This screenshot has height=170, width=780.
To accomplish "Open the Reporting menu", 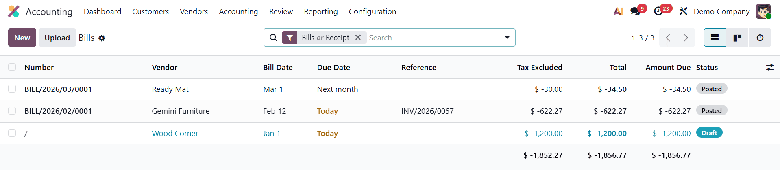I will pos(320,11).
